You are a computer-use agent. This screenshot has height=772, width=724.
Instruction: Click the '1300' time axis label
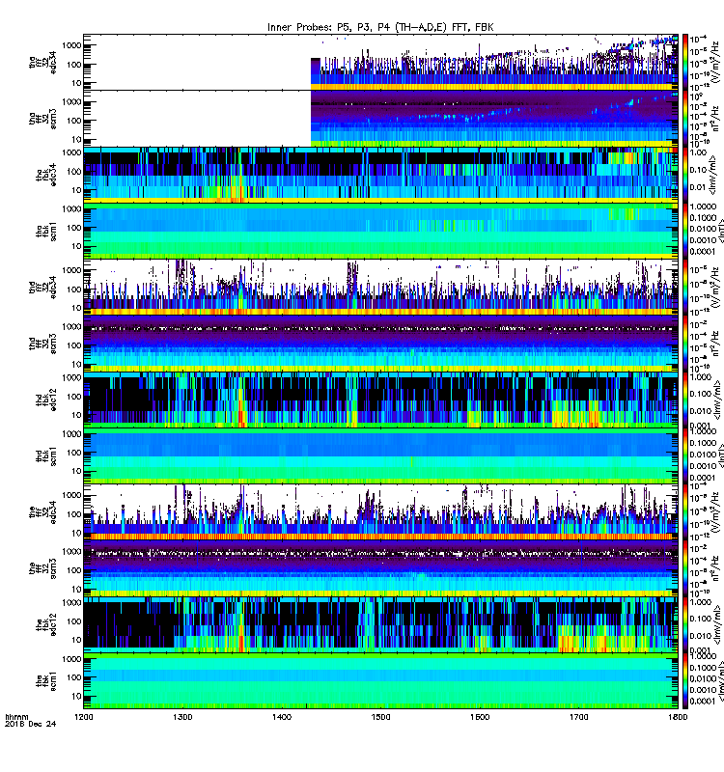[182, 717]
